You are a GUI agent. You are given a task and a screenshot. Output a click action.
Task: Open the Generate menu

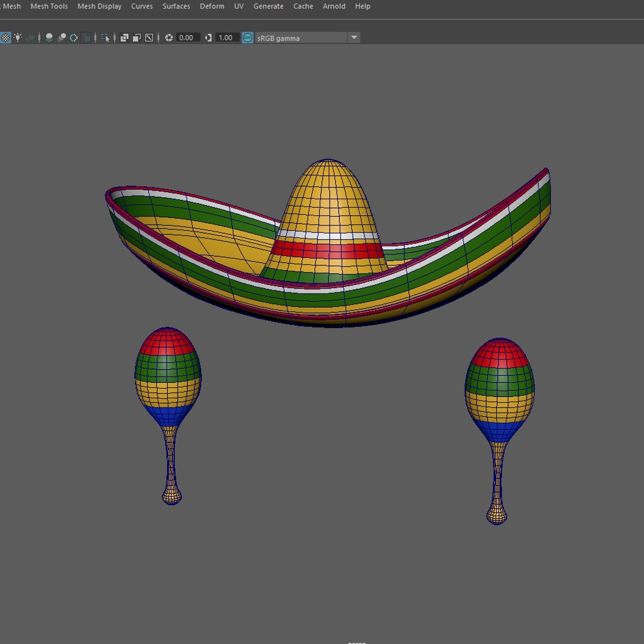(x=268, y=6)
